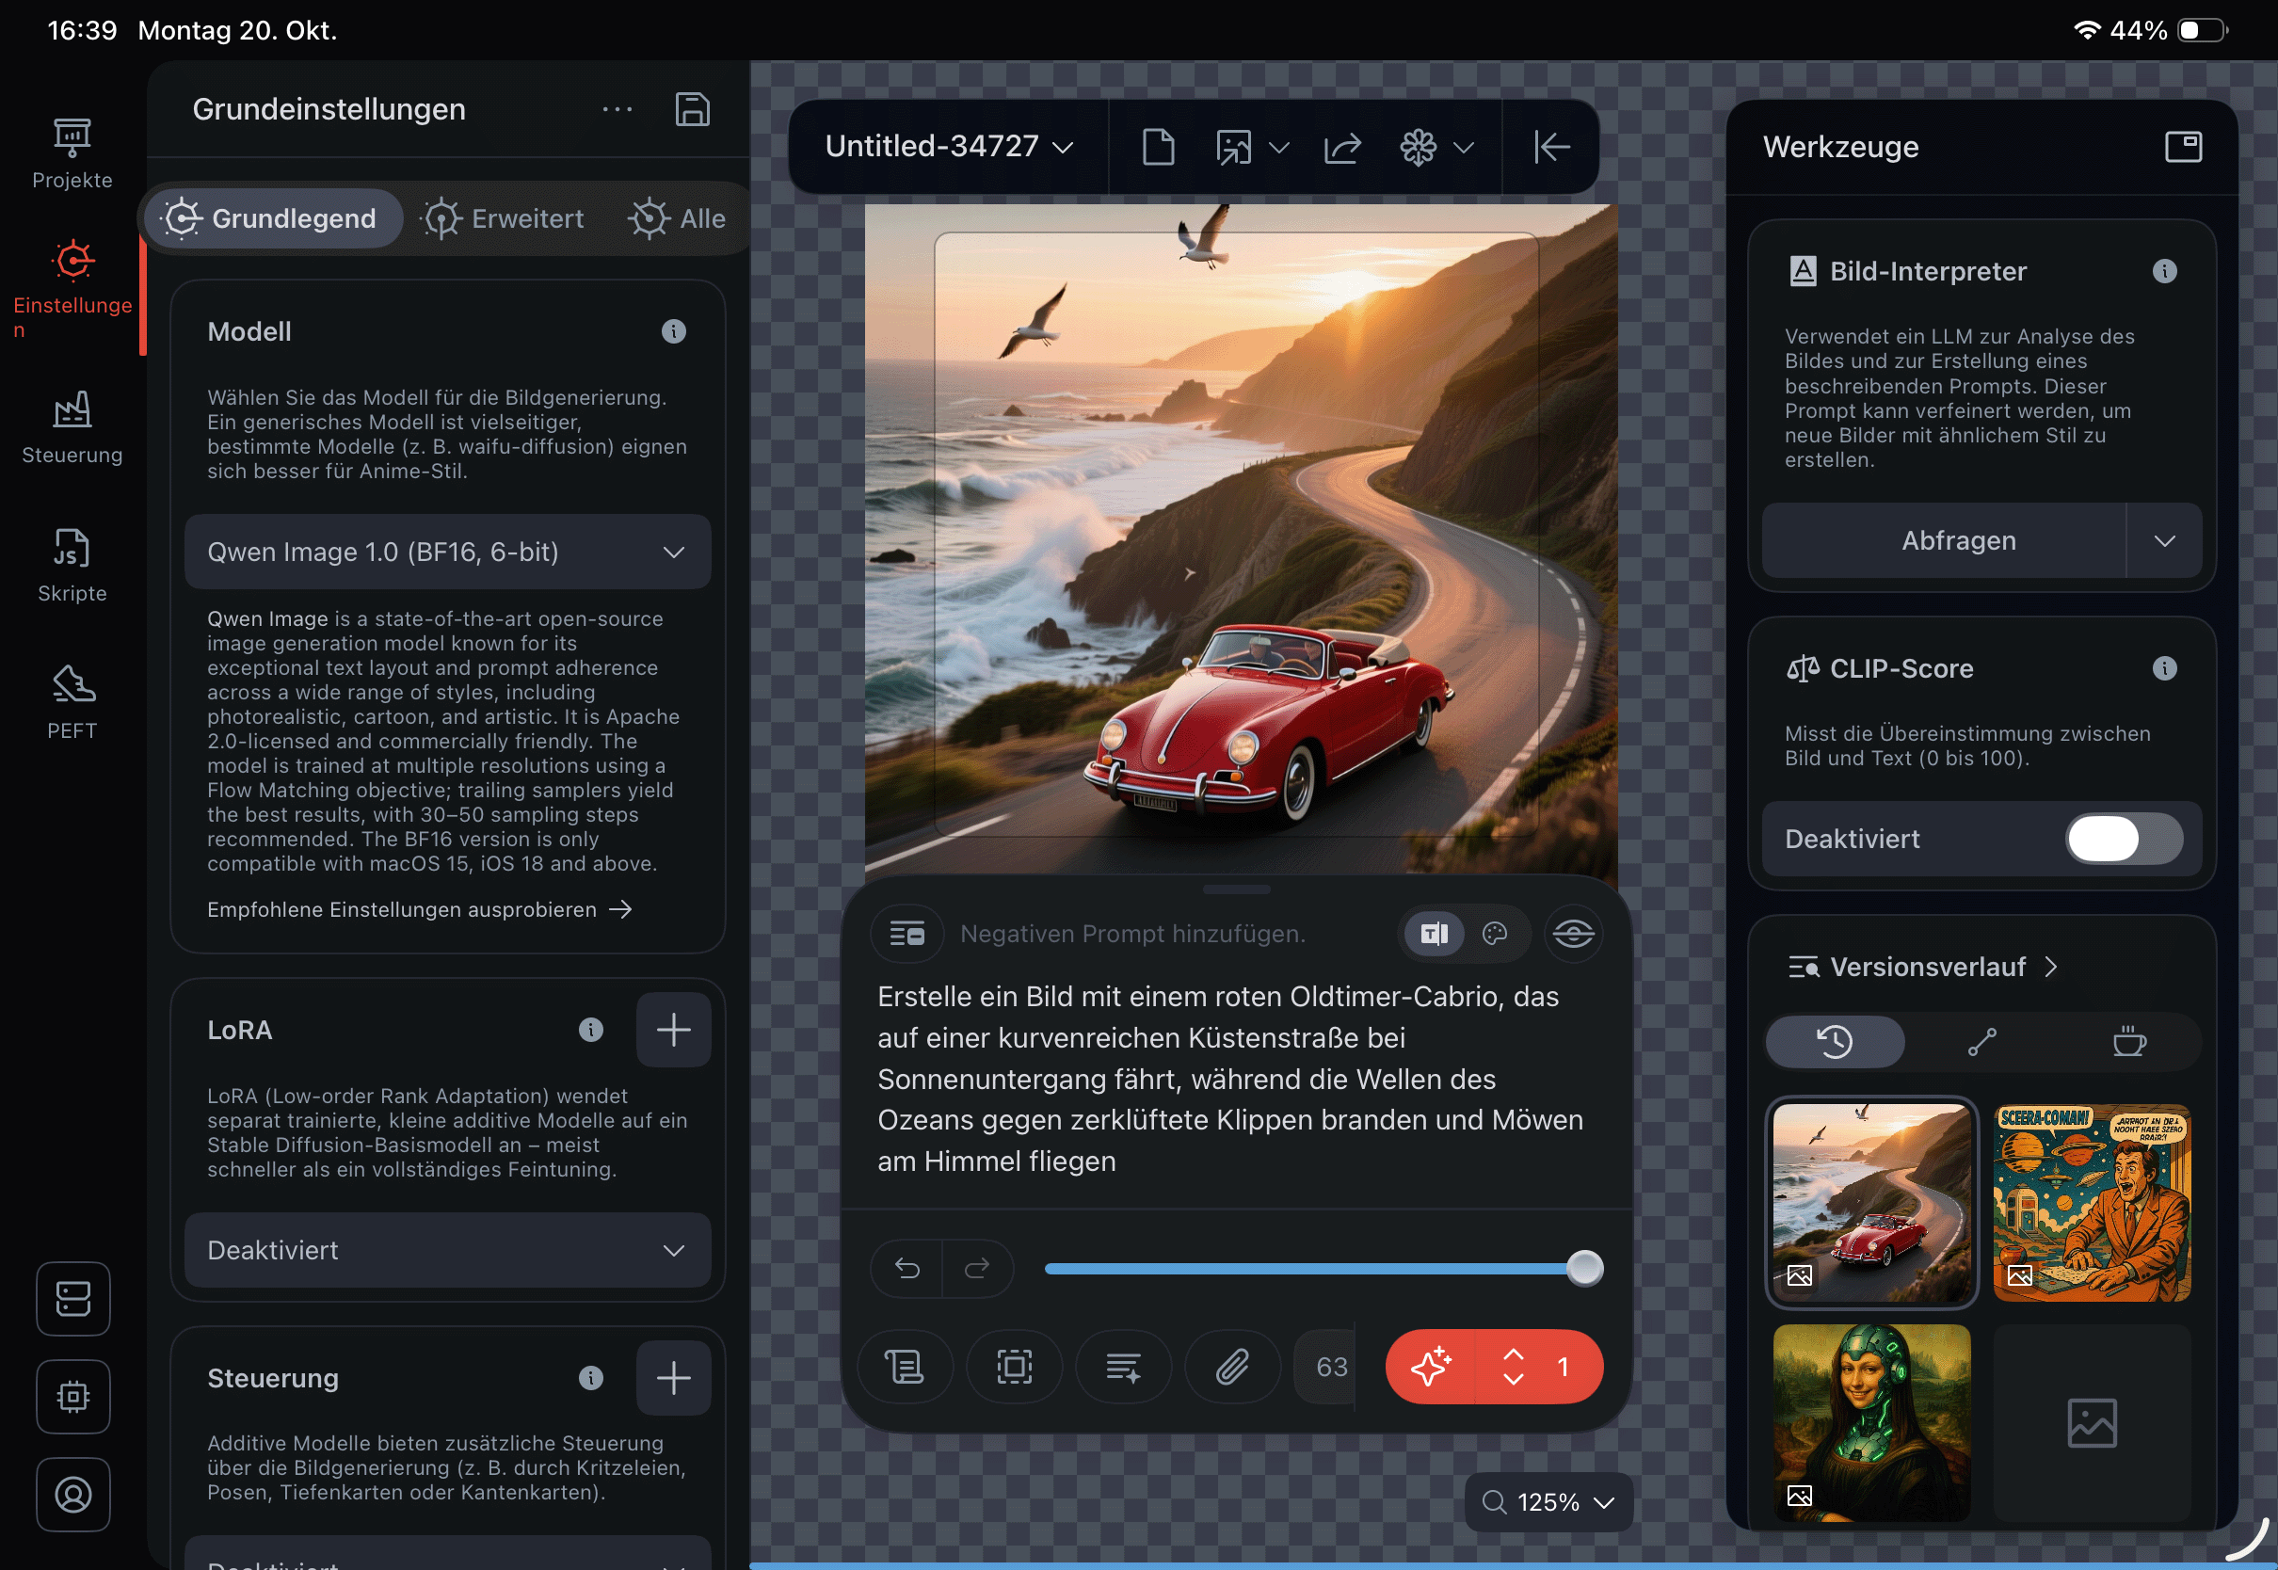Open the Qwen Image 1.0 model dropdown

447,552
